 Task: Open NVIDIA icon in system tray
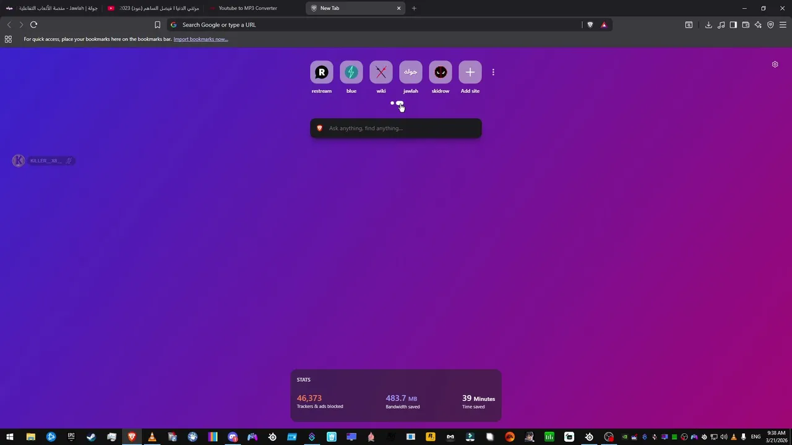point(624,437)
